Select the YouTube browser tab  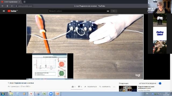tap(11, 2)
